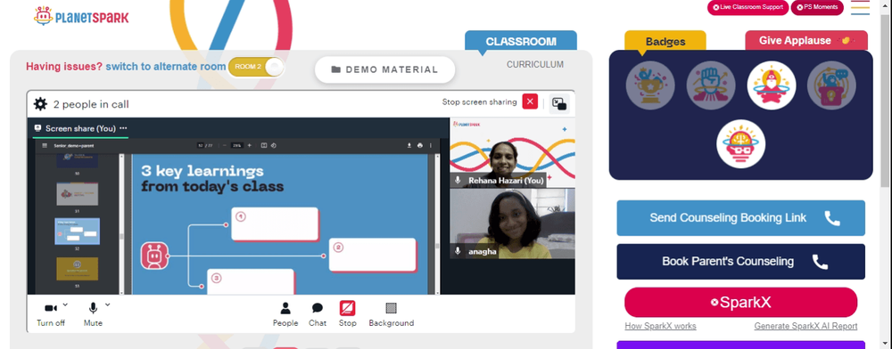Click the red X stop sharing button
This screenshot has height=349, width=892.
point(530,102)
